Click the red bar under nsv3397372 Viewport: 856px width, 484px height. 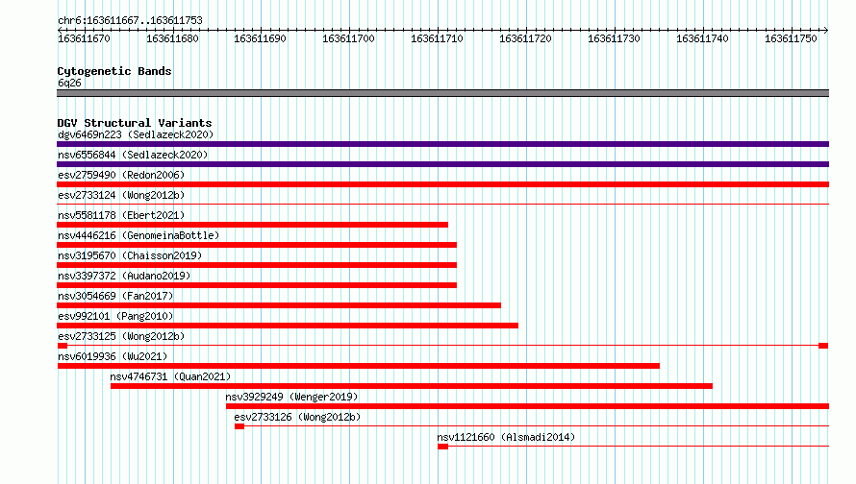[x=257, y=285]
